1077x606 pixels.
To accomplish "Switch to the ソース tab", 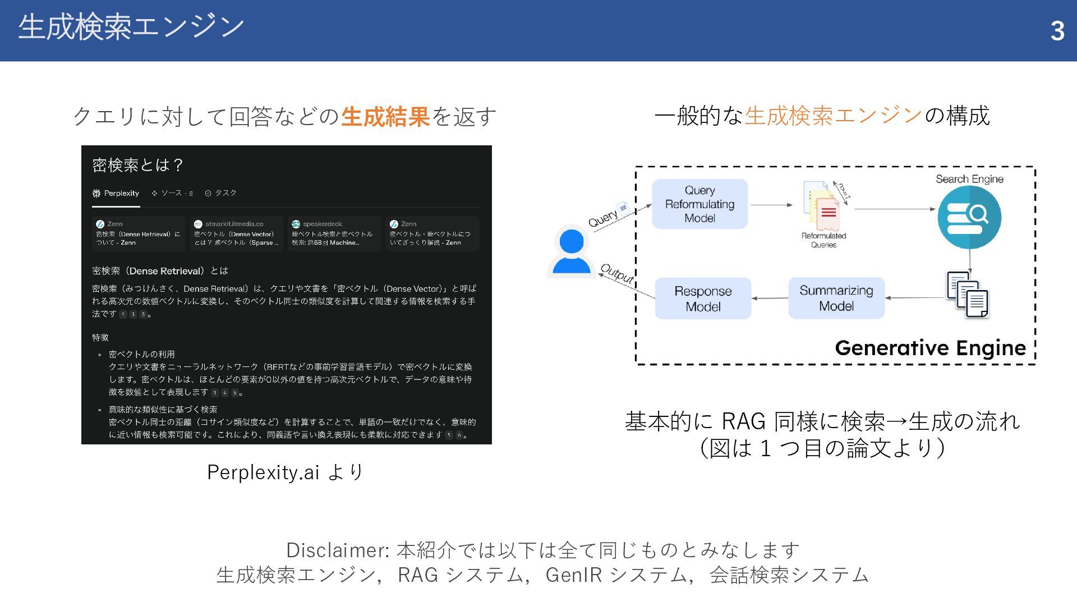I will click(x=172, y=193).
